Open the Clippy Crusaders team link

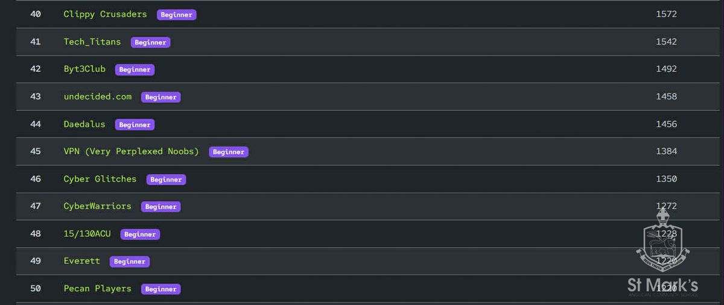105,14
